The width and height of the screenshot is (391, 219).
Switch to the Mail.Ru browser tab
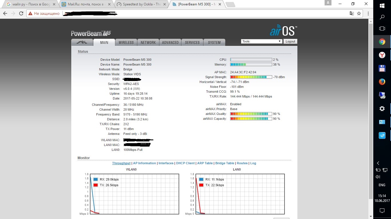(86, 4)
